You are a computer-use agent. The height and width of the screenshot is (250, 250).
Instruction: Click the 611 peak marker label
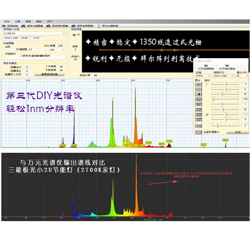tap(135, 145)
